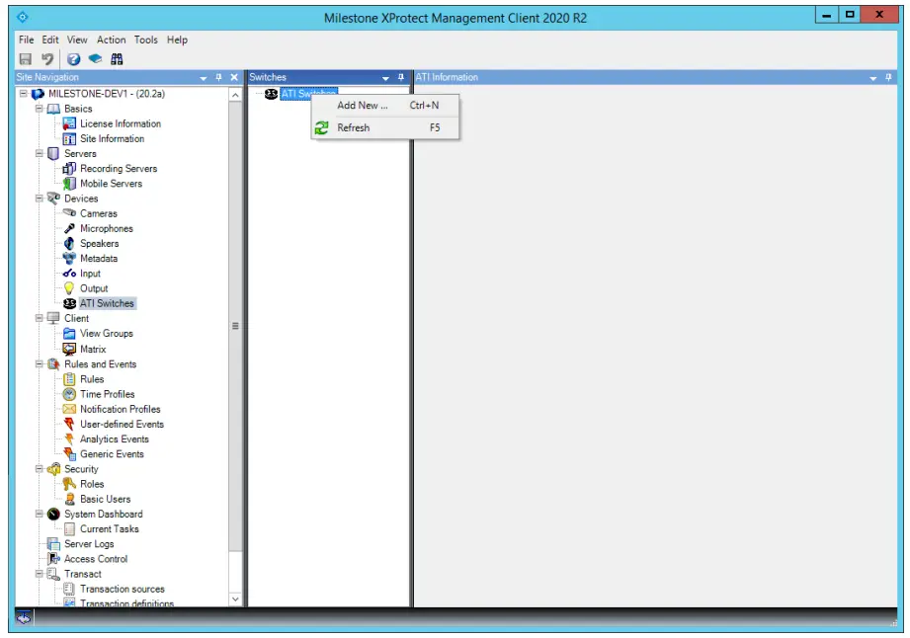Click the graduation cap toolbar icon
The height and width of the screenshot is (638, 910).
(95, 58)
